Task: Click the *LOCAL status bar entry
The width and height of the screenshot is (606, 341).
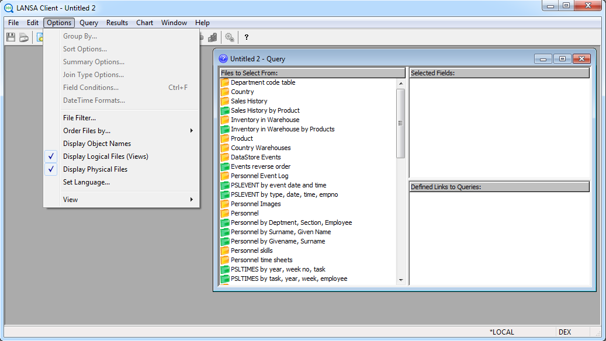Action: click(x=501, y=332)
